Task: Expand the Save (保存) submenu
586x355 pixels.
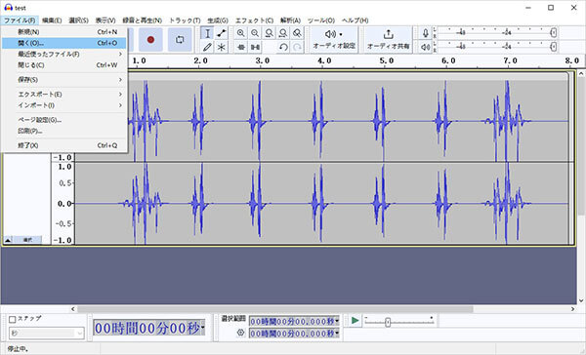Action: pyautogui.click(x=63, y=80)
